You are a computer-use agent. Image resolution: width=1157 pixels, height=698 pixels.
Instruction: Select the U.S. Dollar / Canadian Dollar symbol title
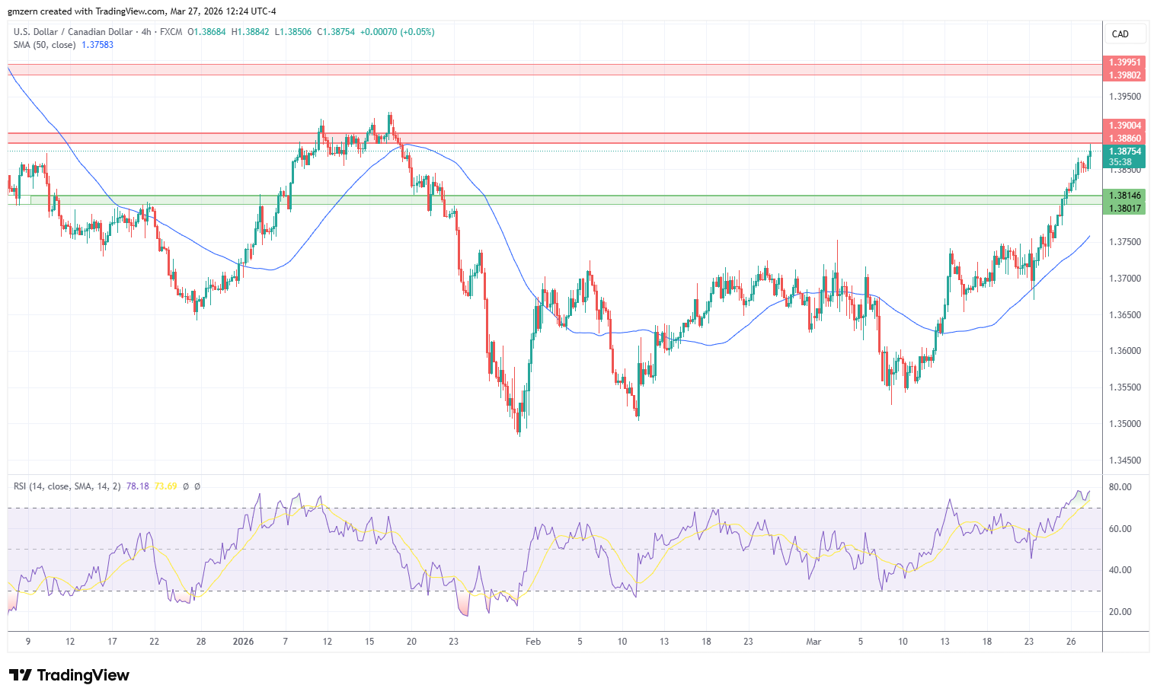[x=72, y=32]
